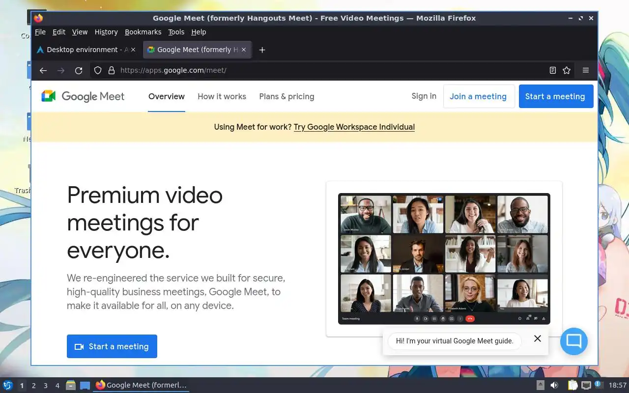Click the Firefox icon in the title bar

click(38, 18)
